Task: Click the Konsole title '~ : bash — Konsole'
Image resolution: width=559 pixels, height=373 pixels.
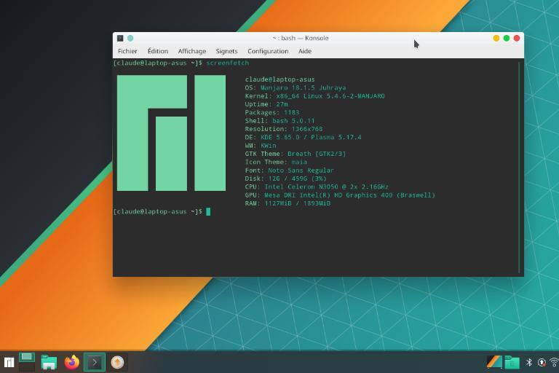Action: click(300, 38)
